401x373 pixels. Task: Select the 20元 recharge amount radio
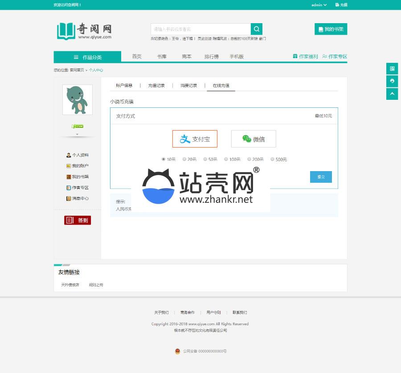pyautogui.click(x=184, y=159)
